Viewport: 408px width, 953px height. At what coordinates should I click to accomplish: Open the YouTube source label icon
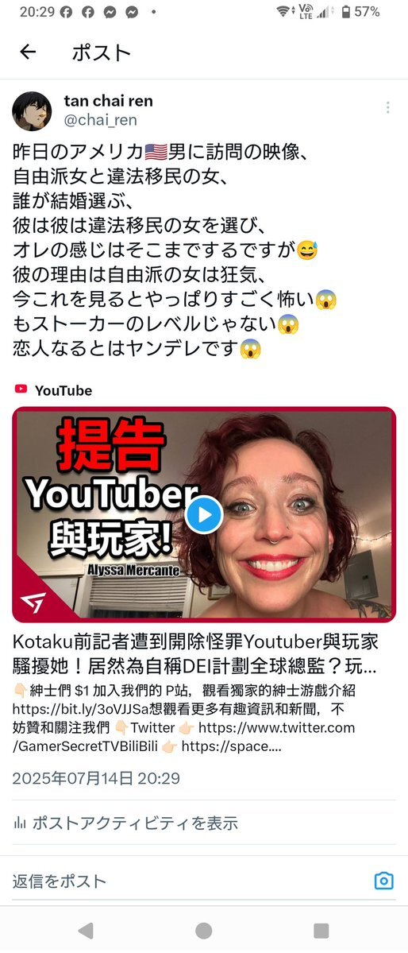(x=21, y=390)
